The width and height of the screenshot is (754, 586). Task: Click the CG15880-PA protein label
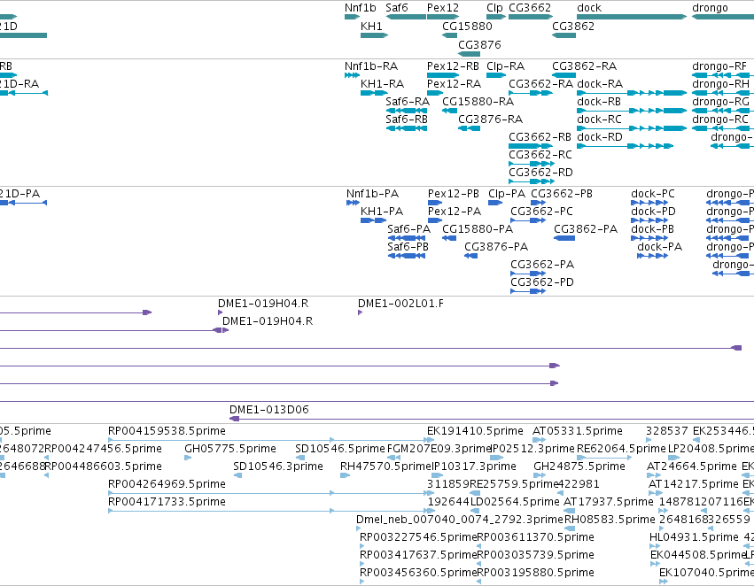point(478,229)
